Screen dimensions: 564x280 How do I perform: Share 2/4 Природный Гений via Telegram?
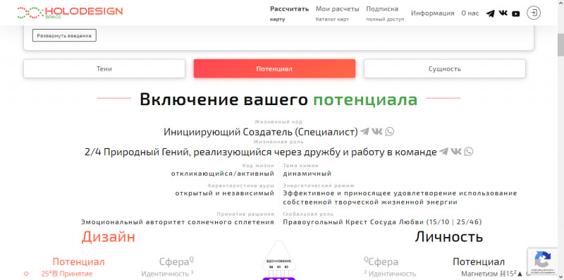[x=444, y=152]
